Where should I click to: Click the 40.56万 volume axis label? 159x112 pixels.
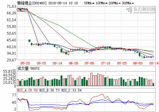(9, 75)
